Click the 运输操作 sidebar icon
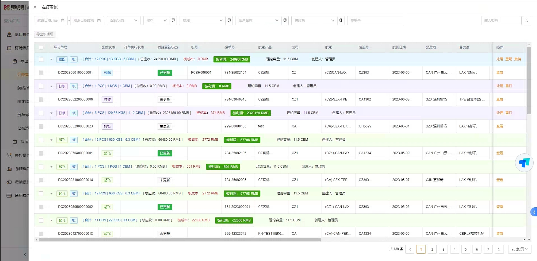Screen dimensions: 537x261 [9, 182]
